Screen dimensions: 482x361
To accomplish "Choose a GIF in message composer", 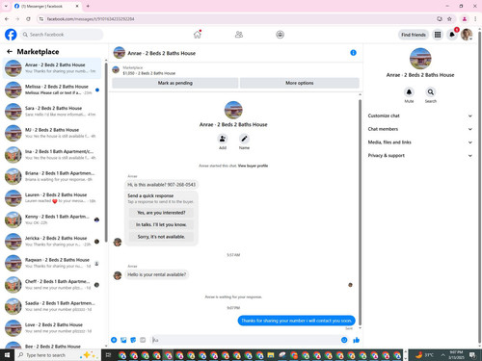I will pos(143,340).
